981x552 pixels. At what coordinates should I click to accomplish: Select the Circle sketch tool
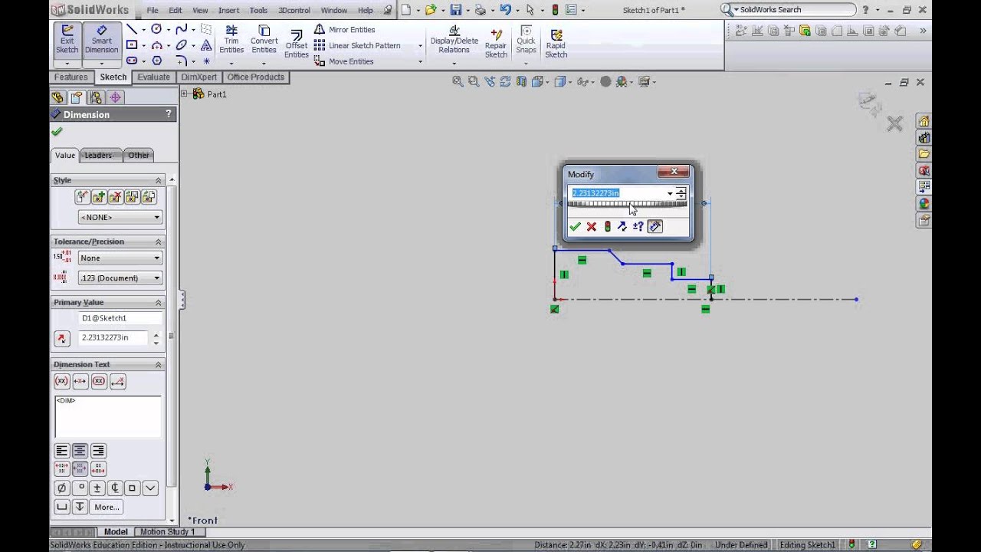pyautogui.click(x=156, y=29)
